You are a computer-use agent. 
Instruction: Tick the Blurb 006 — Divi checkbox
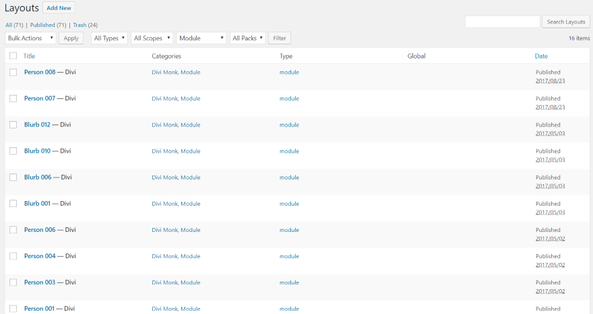tap(13, 177)
